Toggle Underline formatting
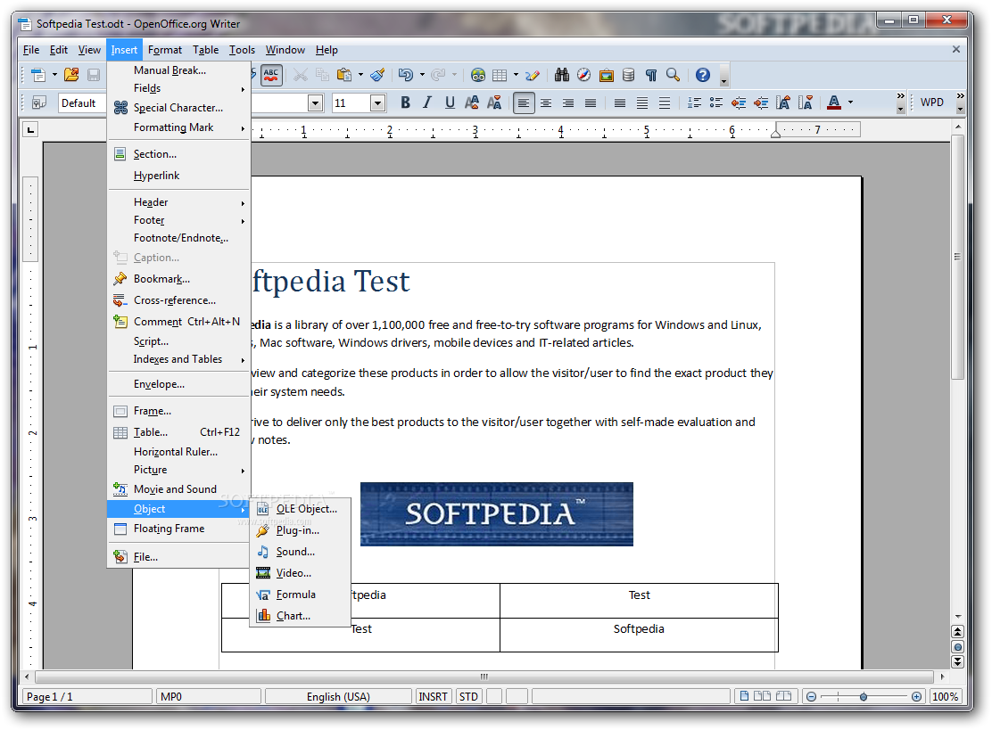This screenshot has height=730, width=992. [x=450, y=103]
